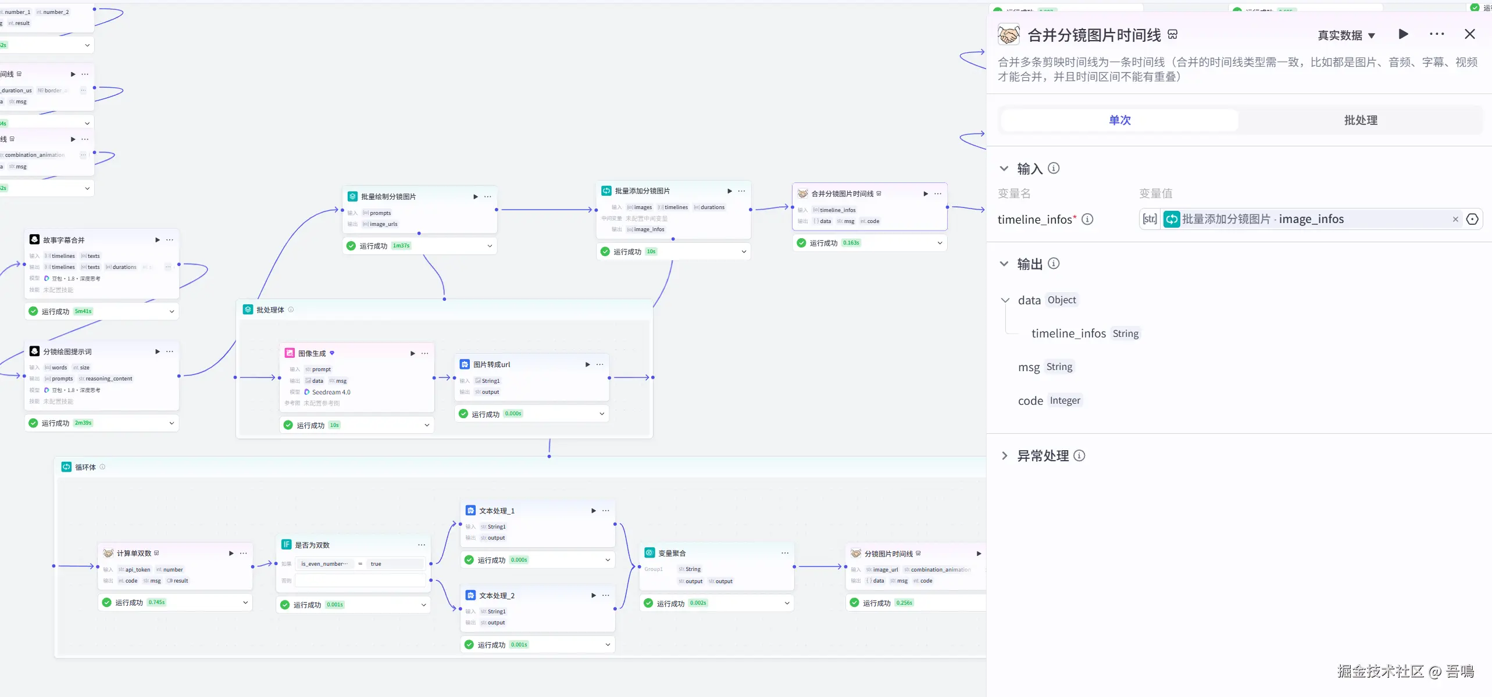Switch to the 批处理 tab
The height and width of the screenshot is (697, 1492).
1360,120
